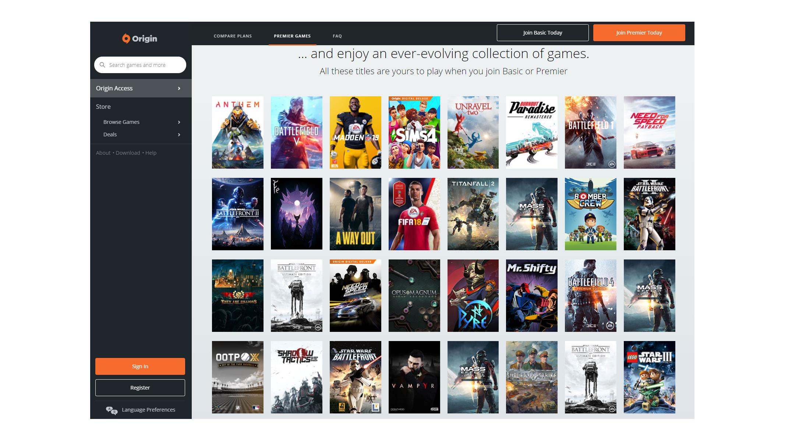Click the Sims 4 Digital Deluxe game icon
The height and width of the screenshot is (441, 785).
click(x=414, y=132)
